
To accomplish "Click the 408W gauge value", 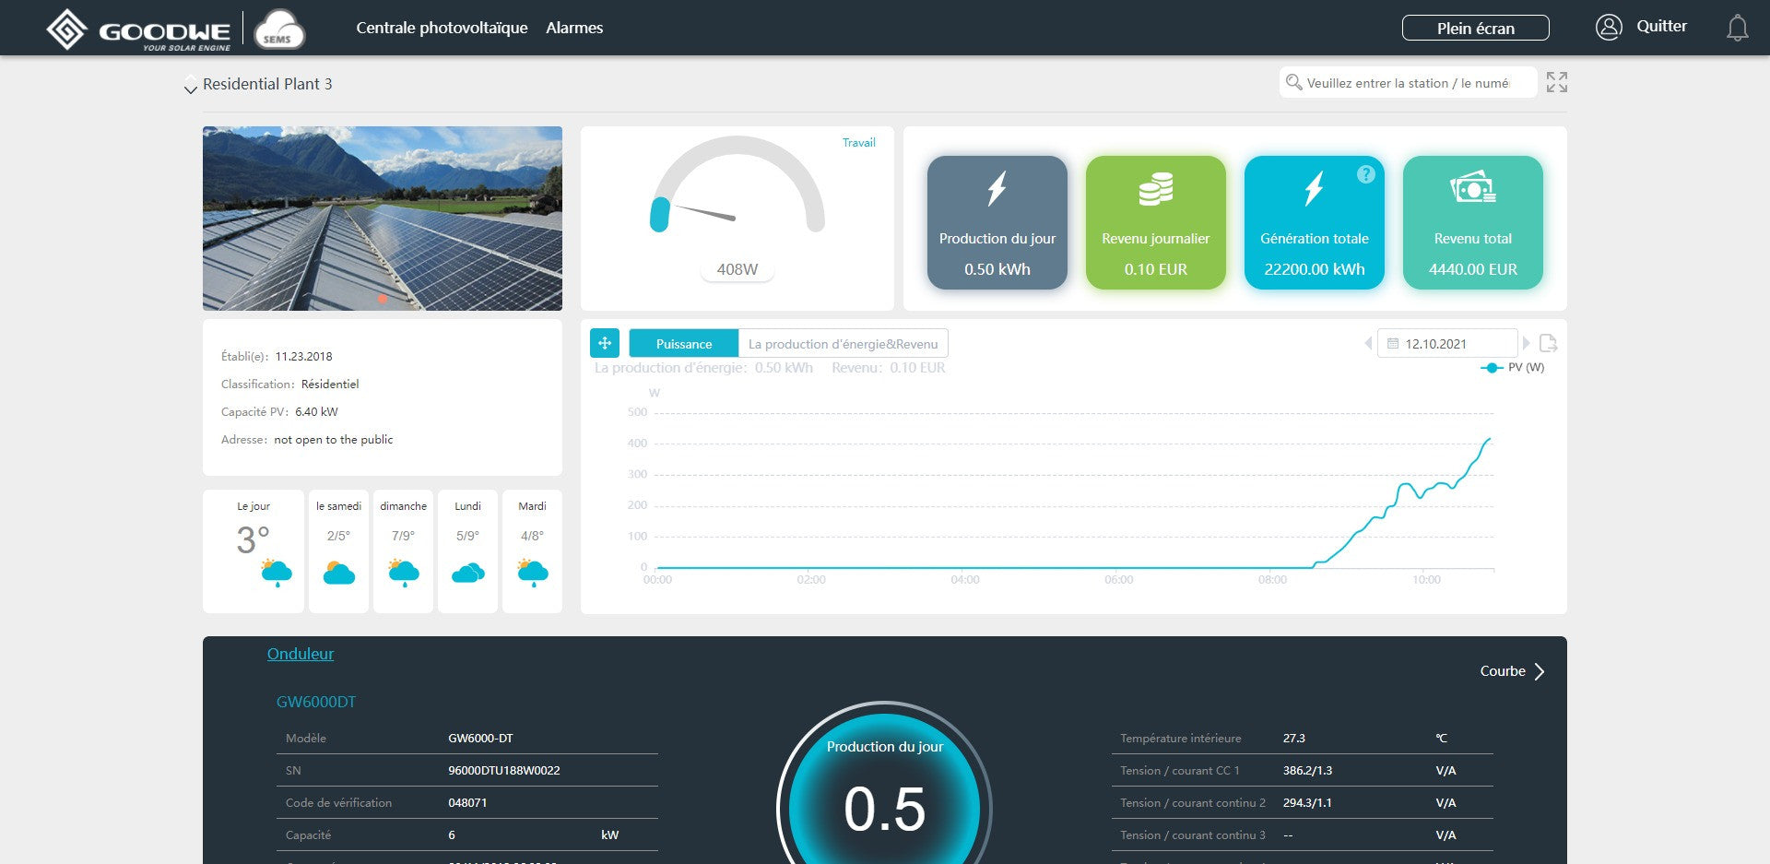I will [x=737, y=269].
